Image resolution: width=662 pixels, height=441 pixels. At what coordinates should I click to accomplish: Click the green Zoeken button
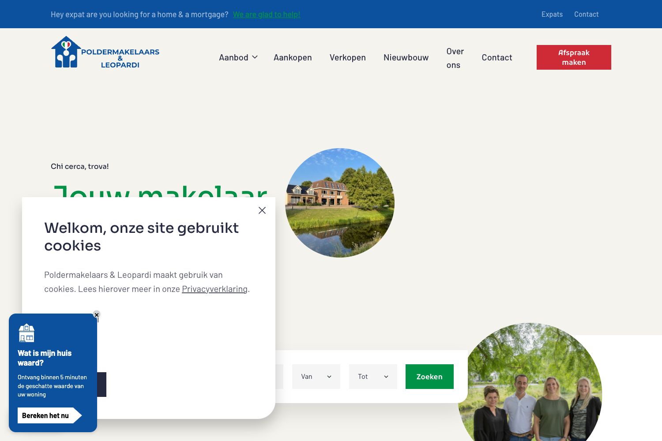tap(429, 377)
